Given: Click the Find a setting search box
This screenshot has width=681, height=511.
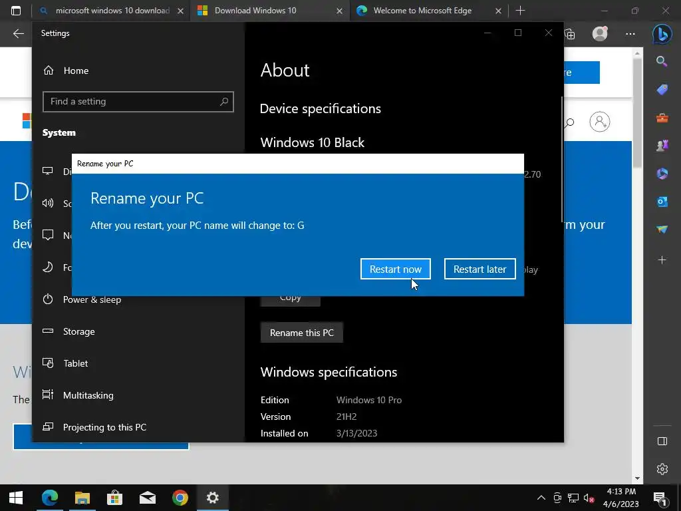Looking at the screenshot, I should (138, 102).
